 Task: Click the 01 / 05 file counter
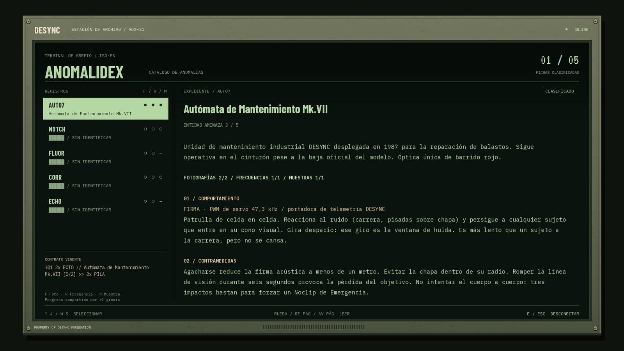pyautogui.click(x=560, y=60)
